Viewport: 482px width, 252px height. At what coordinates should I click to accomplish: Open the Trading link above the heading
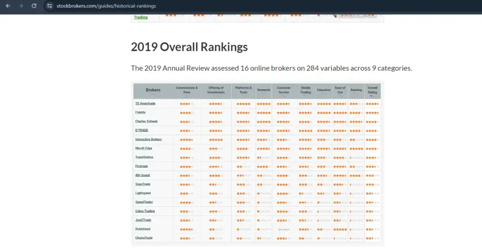[x=141, y=17]
